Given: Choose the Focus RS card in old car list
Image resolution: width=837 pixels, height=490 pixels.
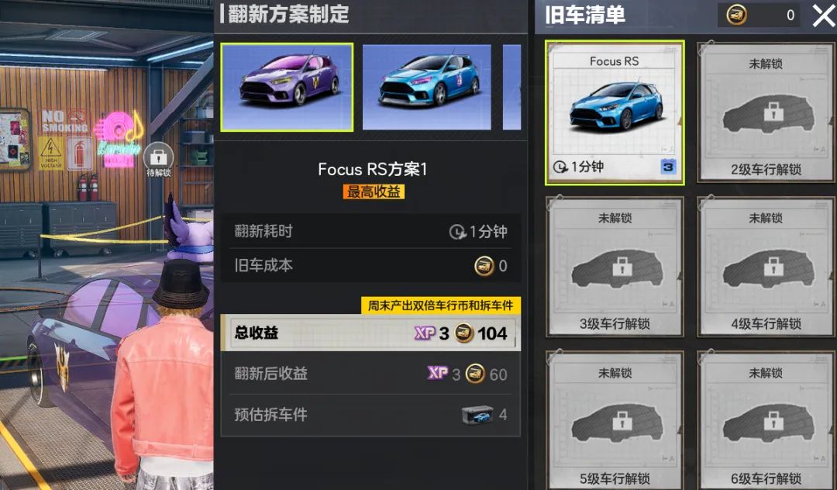Looking at the screenshot, I should 615,113.
